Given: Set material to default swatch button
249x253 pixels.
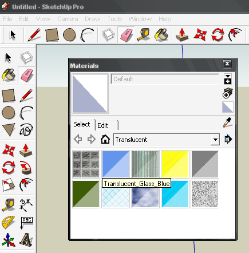Looking at the screenshot, I should (228, 107).
